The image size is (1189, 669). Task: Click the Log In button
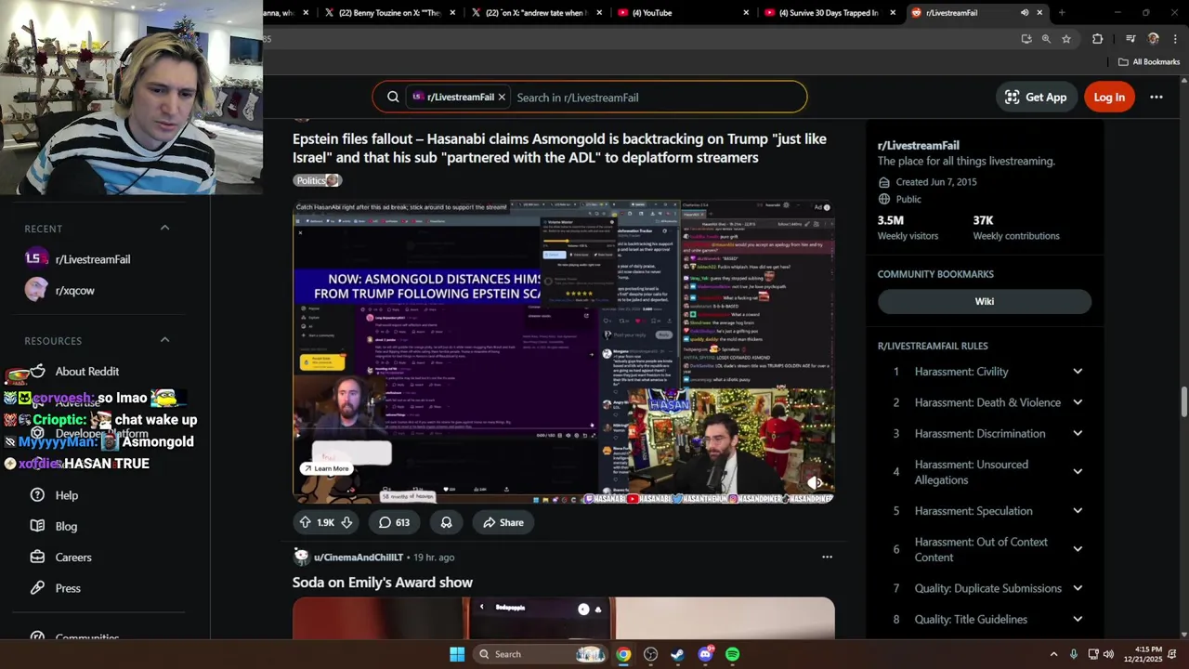click(1109, 97)
